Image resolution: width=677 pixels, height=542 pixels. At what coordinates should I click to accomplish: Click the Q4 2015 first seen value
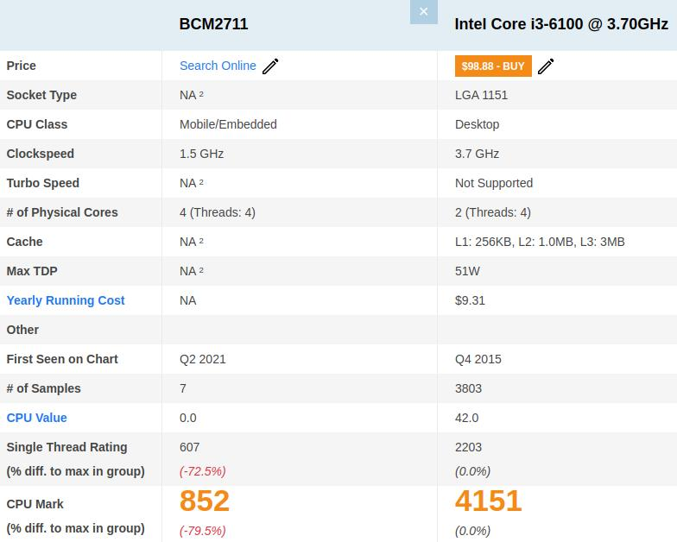(x=478, y=359)
